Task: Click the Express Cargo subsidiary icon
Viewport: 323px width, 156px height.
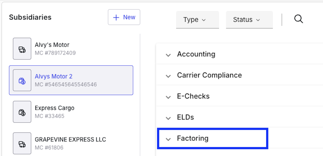Action: pyautogui.click(x=22, y=112)
